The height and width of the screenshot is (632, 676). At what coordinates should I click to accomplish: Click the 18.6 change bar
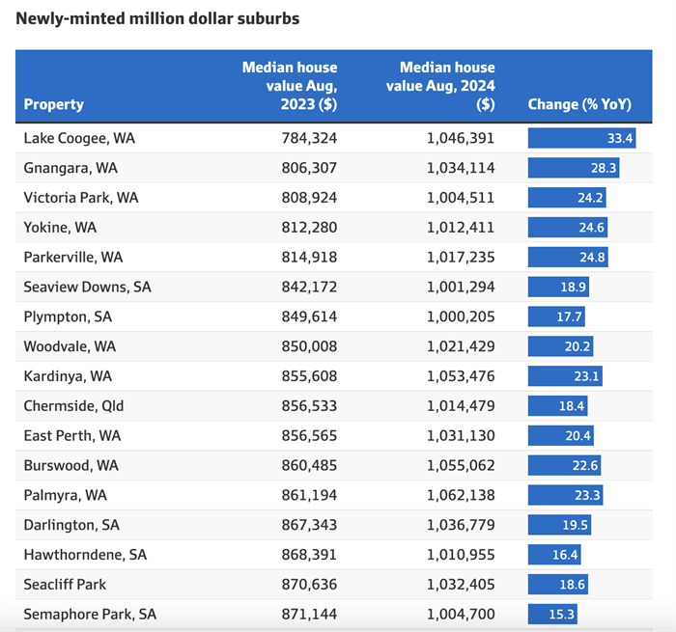click(558, 584)
